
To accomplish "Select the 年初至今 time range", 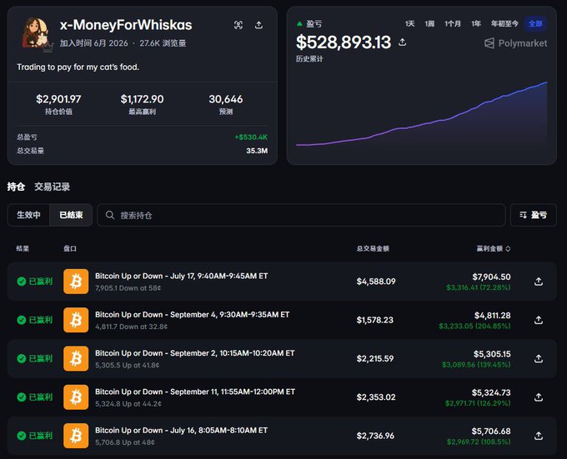I will pos(504,24).
